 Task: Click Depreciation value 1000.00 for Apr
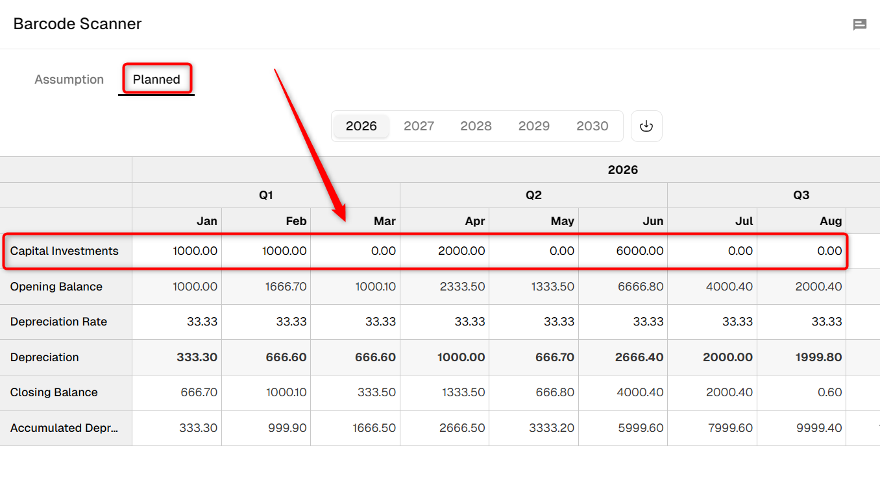[x=461, y=357]
